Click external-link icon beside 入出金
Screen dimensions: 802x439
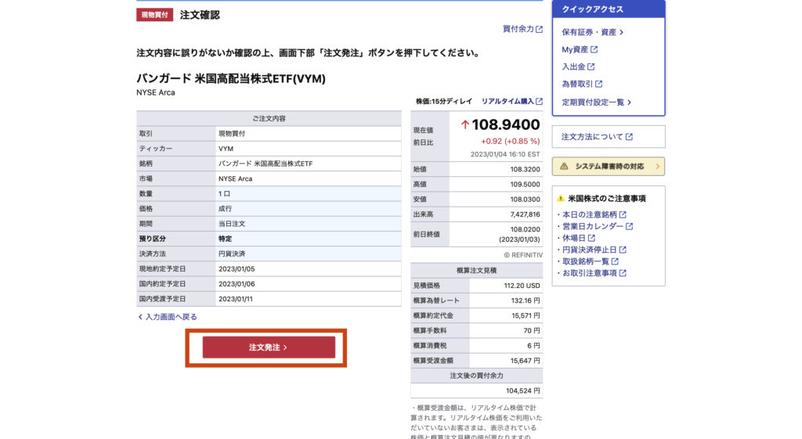591,67
